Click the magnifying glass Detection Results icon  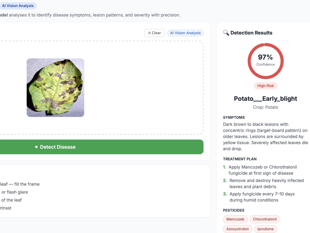[226, 33]
